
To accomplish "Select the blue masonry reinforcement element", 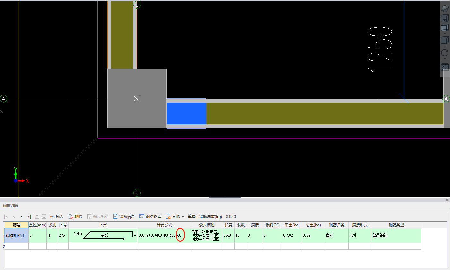I will point(186,113).
